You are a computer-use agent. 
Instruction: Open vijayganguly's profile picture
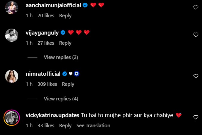tap(11, 35)
